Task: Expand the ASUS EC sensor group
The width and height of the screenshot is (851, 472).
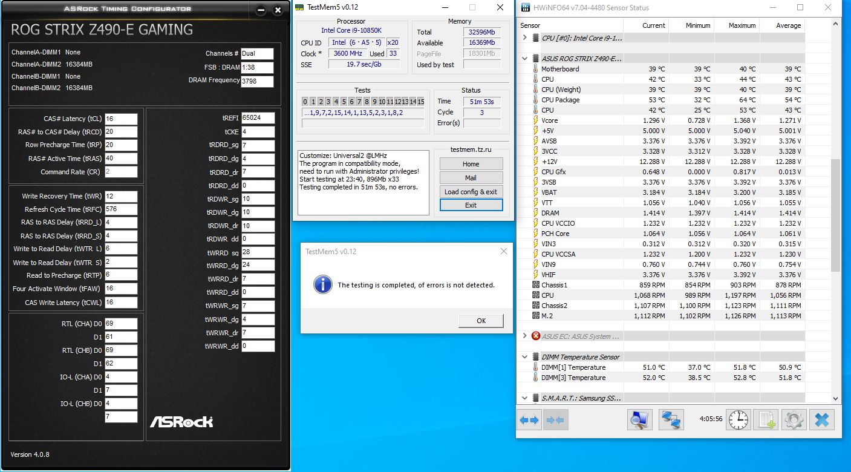Action: point(524,336)
